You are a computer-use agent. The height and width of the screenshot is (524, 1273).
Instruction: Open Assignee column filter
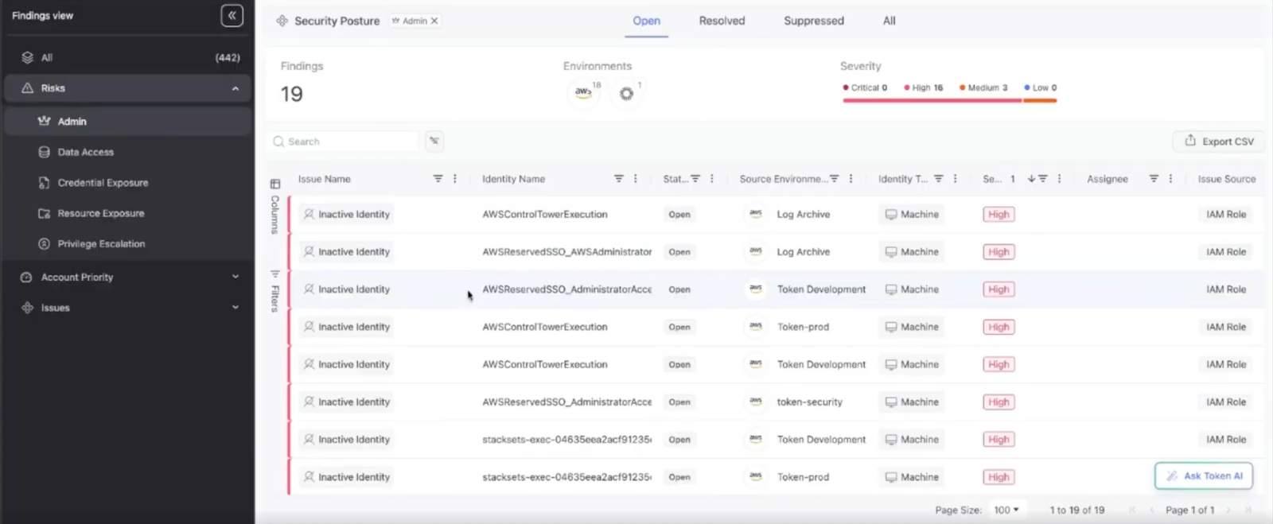click(1154, 179)
